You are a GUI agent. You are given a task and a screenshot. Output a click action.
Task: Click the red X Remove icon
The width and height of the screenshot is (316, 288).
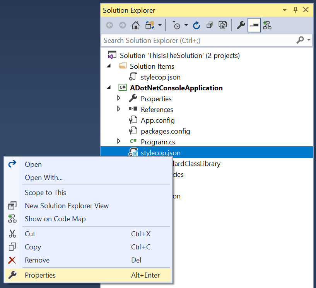[12, 260]
